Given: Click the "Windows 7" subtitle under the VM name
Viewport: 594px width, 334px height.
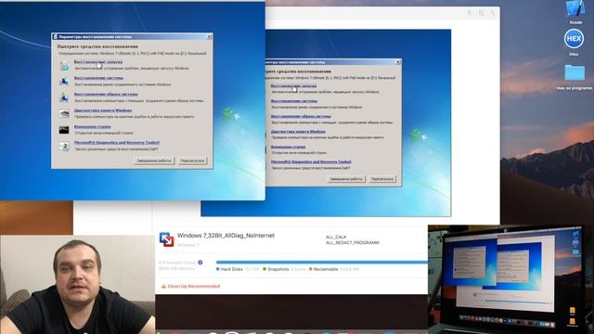Looking at the screenshot, I should click(187, 245).
